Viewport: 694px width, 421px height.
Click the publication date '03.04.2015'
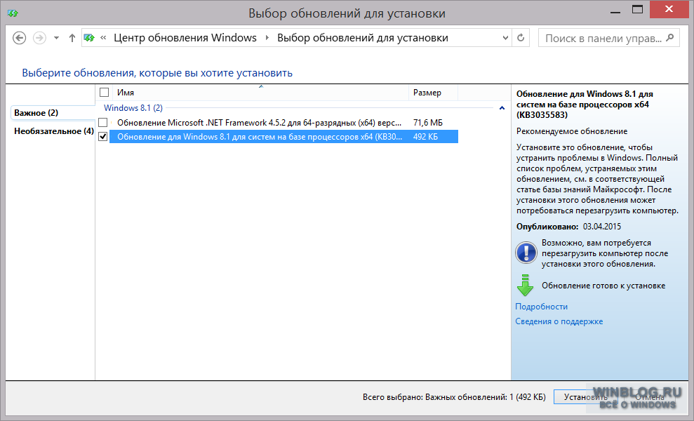click(x=602, y=227)
